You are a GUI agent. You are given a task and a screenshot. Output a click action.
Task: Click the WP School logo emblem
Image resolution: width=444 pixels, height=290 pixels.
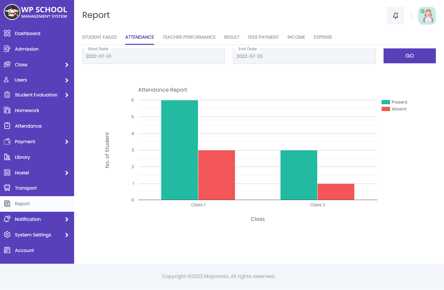tap(12, 12)
